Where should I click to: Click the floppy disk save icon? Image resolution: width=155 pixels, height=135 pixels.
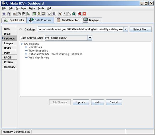(x=19, y=14)
